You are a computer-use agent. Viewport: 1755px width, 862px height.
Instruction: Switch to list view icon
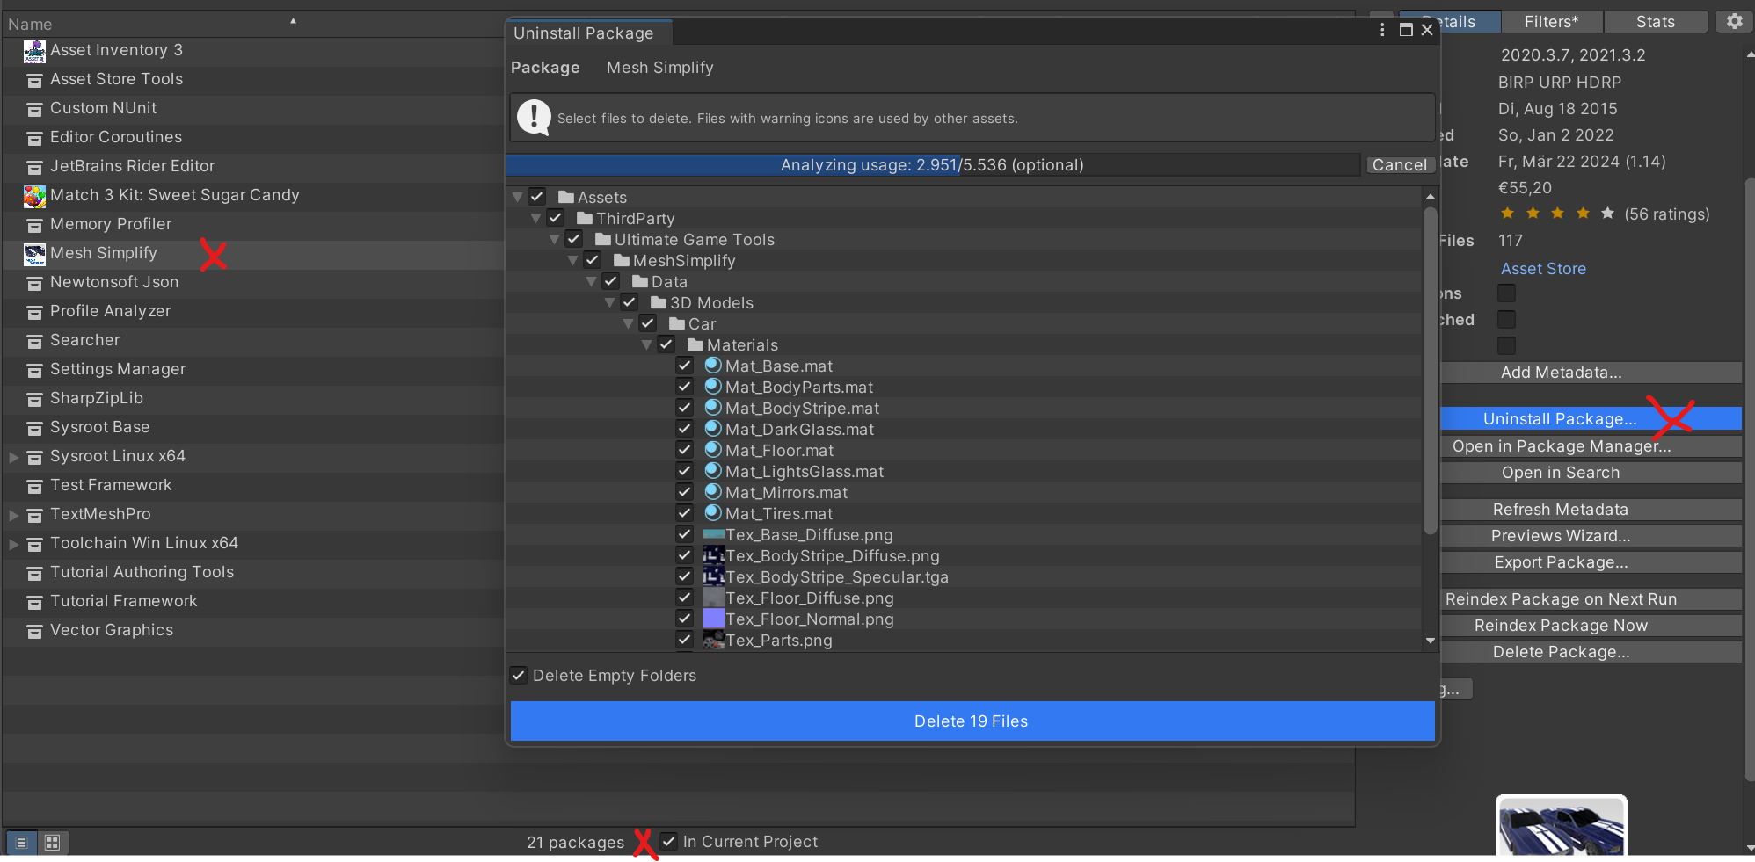(x=22, y=843)
